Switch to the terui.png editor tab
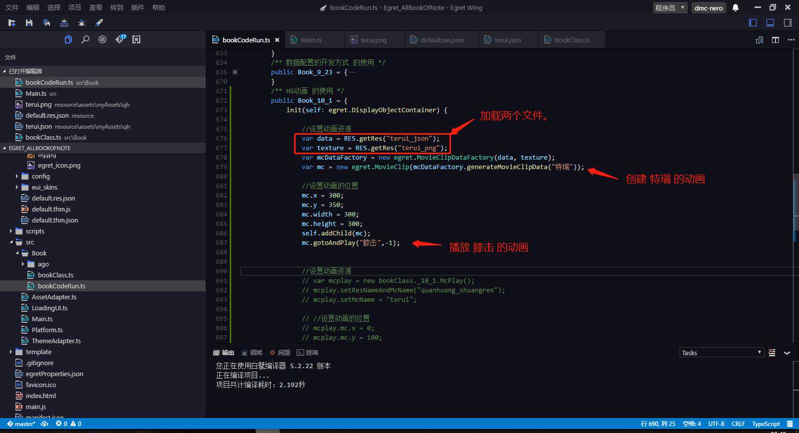The height and width of the screenshot is (433, 799). 375,40
